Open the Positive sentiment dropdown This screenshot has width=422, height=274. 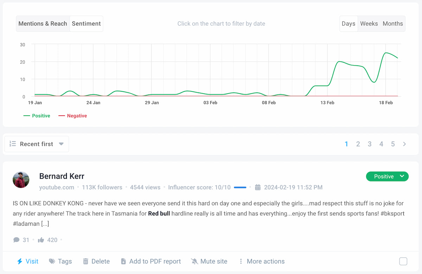coord(387,176)
